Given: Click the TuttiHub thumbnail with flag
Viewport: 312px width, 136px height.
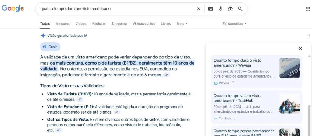Looking at the screenshot, I should point(289,103).
